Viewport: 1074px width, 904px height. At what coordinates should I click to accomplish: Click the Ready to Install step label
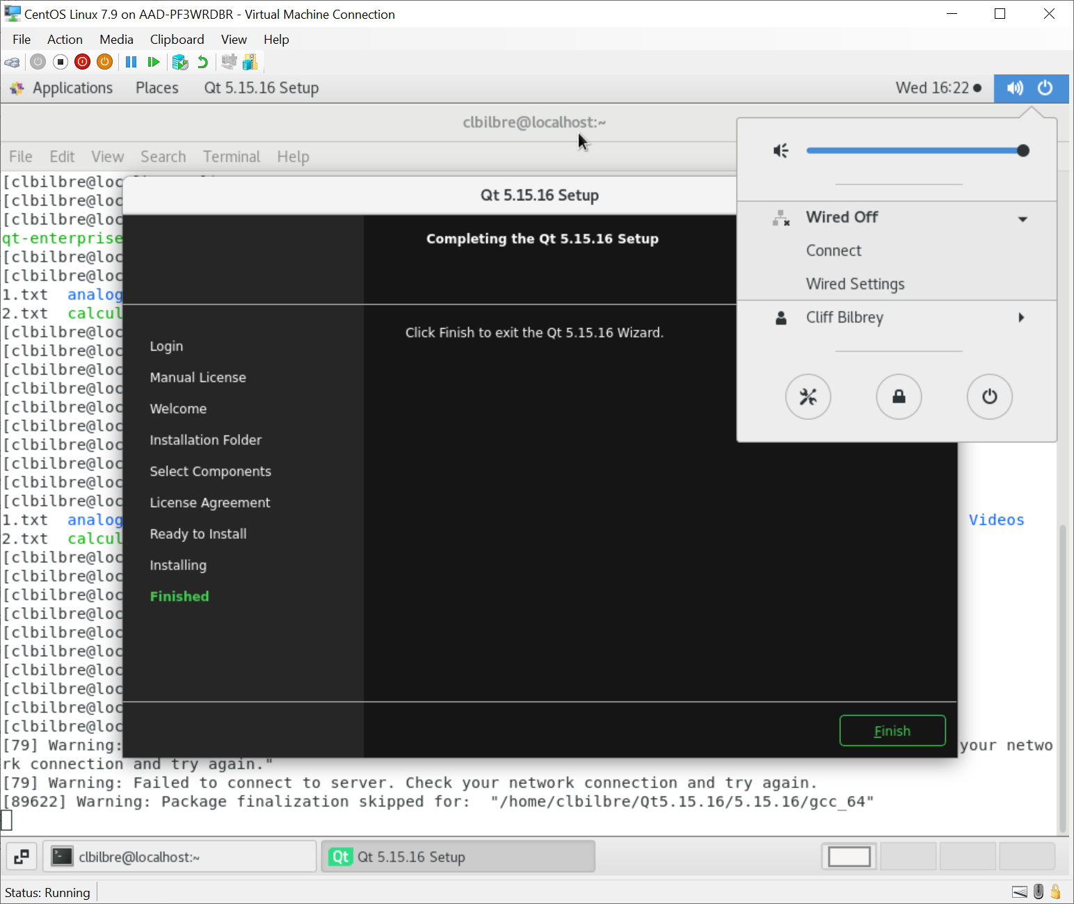(198, 533)
